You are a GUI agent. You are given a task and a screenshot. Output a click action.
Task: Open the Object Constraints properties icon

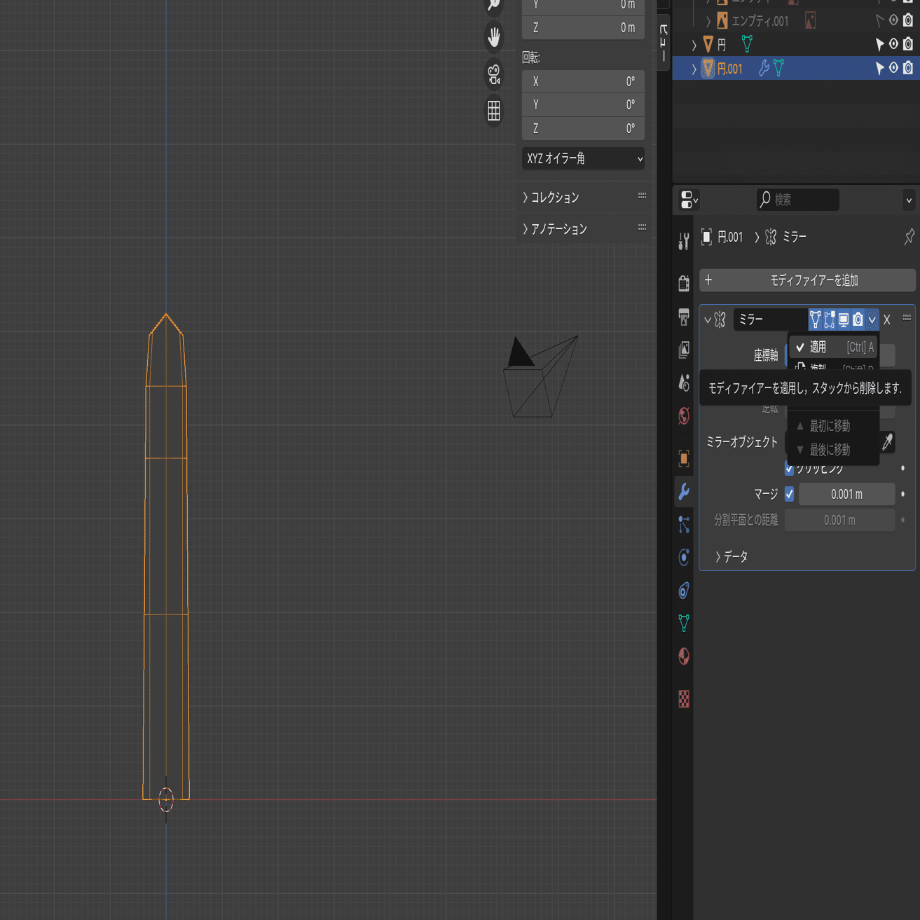(684, 591)
